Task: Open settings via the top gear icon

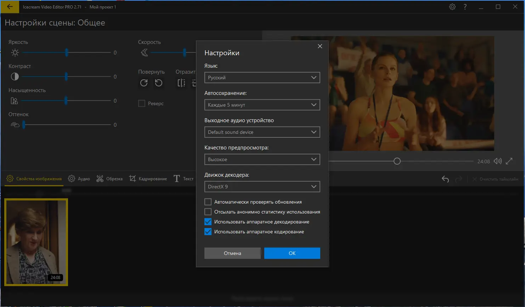Action: (x=452, y=7)
